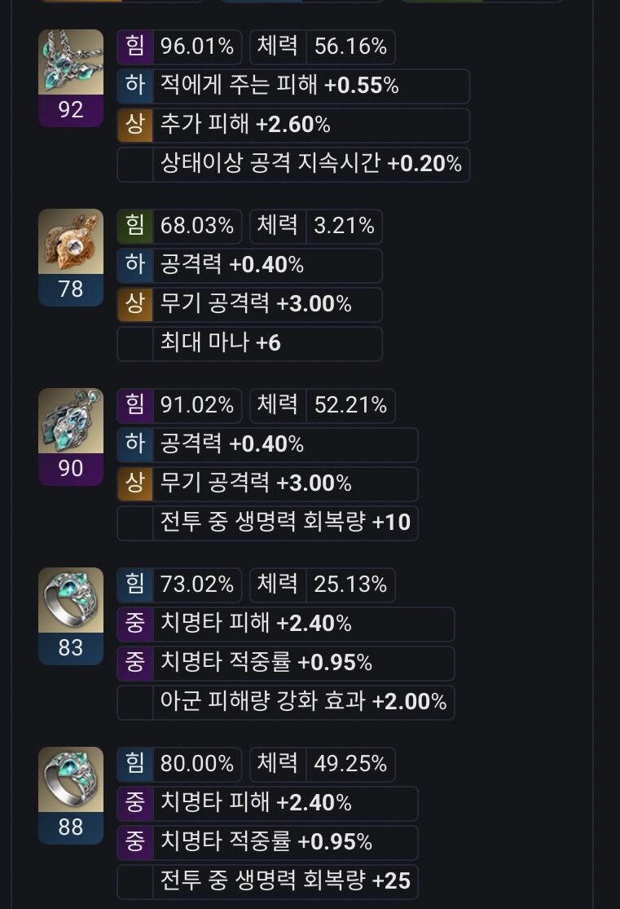Click the 체력 52.21% stat box

point(323,405)
